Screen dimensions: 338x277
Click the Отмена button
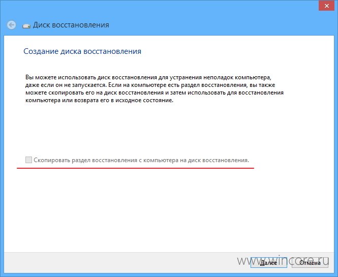point(310,263)
